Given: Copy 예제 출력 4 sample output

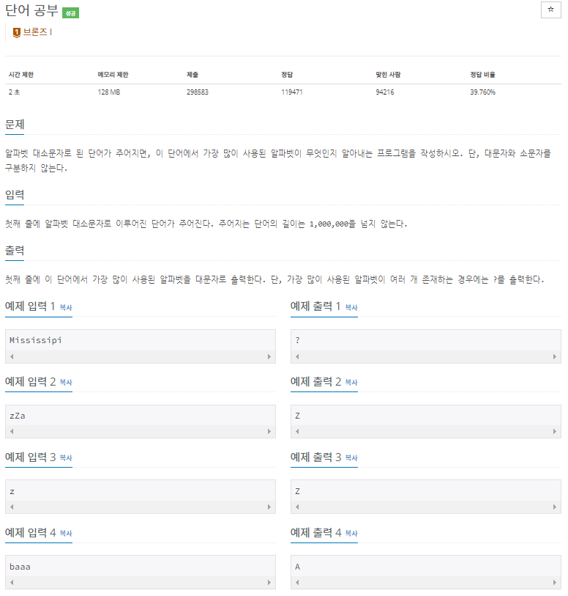Looking at the screenshot, I should (350, 534).
